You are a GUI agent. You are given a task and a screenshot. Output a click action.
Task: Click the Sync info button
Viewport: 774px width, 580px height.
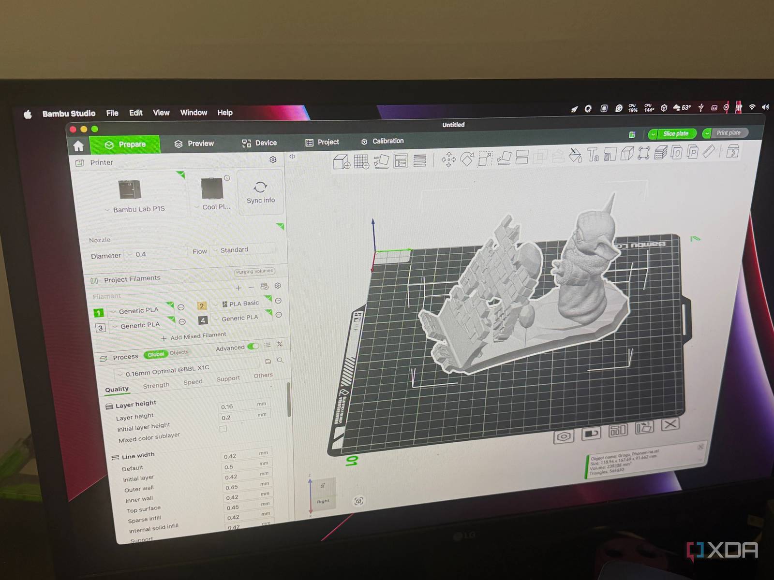[x=260, y=193]
